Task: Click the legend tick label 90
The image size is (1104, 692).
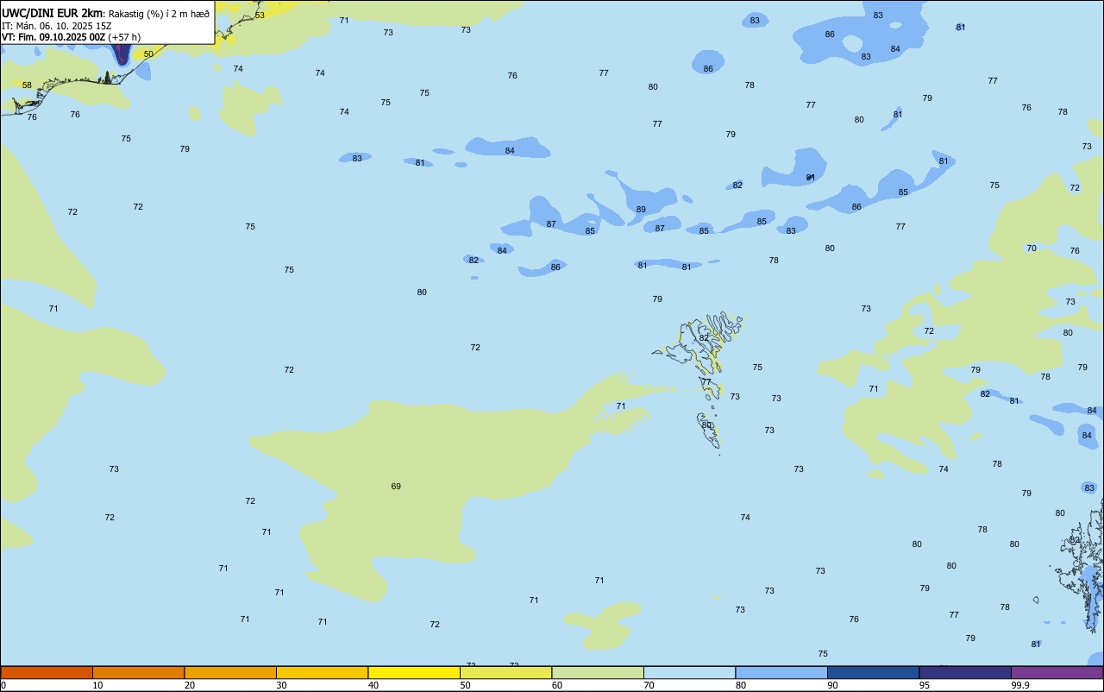Action: [x=833, y=685]
